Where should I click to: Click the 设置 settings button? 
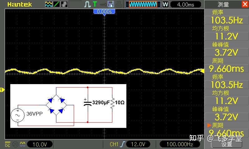coord(227,144)
